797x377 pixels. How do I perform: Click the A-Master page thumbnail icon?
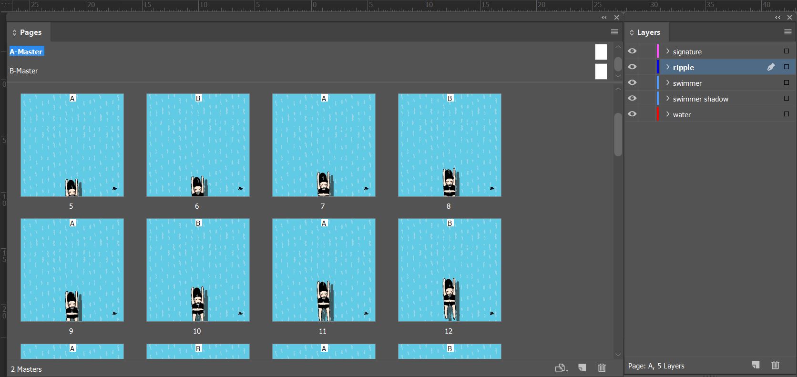coord(601,52)
